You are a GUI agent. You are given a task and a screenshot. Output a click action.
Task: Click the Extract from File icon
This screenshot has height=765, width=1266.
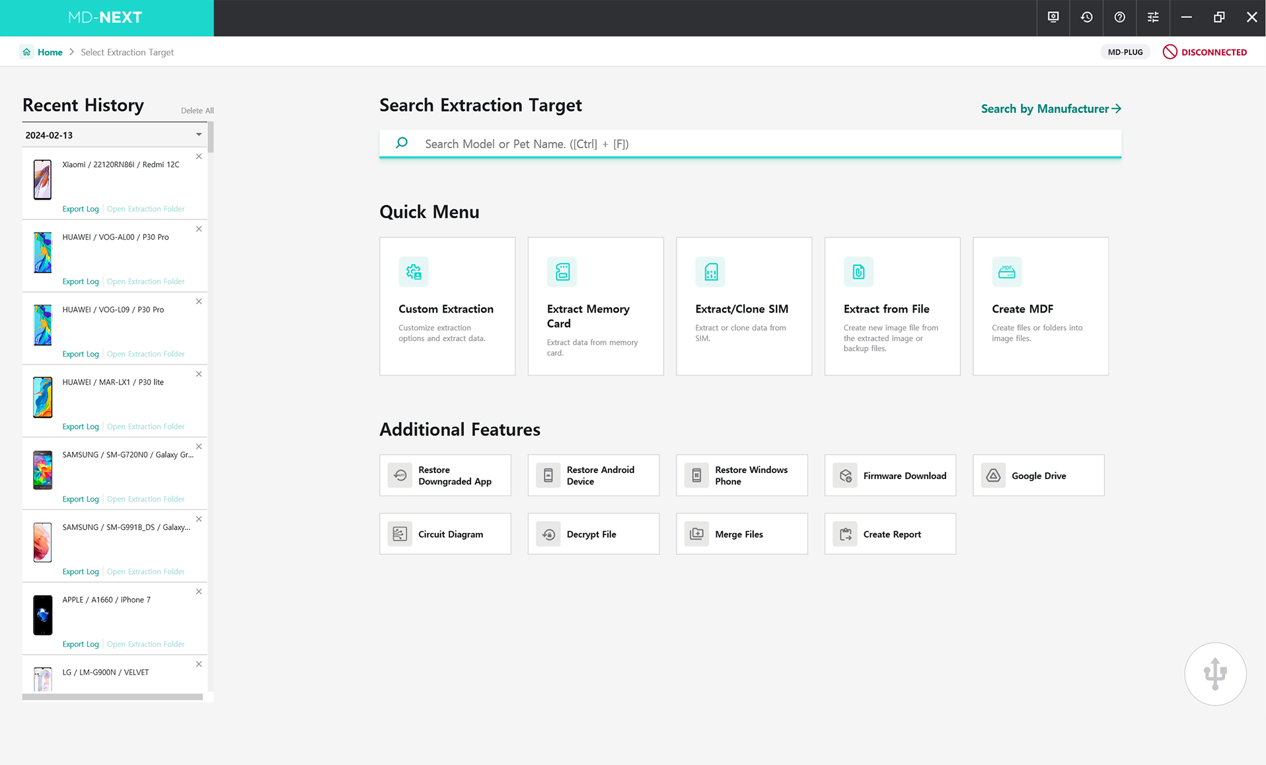tap(858, 272)
